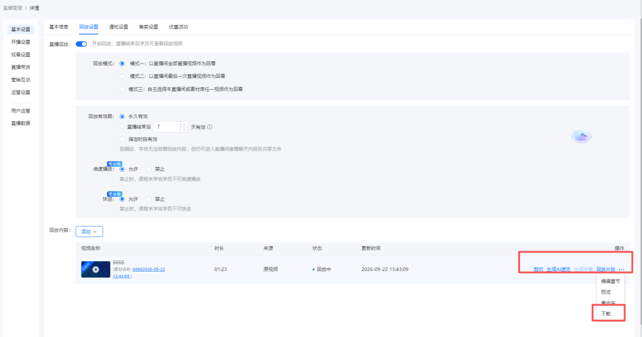642x337 pixels.
Task: Click the 时长 column header
Action: point(219,248)
